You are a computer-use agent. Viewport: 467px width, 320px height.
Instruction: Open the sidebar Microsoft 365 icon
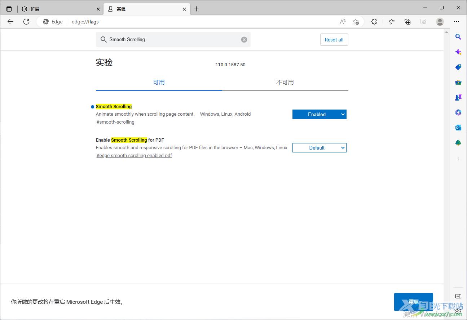458,112
